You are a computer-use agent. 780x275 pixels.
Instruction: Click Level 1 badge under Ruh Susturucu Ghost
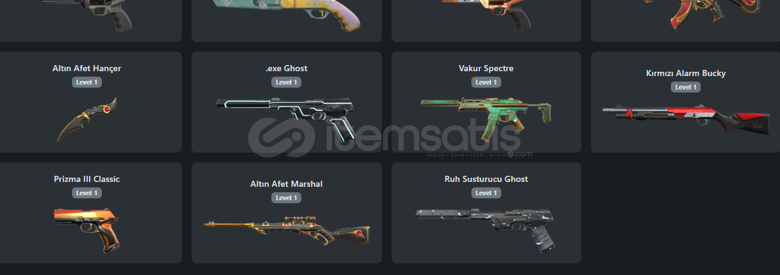(486, 193)
